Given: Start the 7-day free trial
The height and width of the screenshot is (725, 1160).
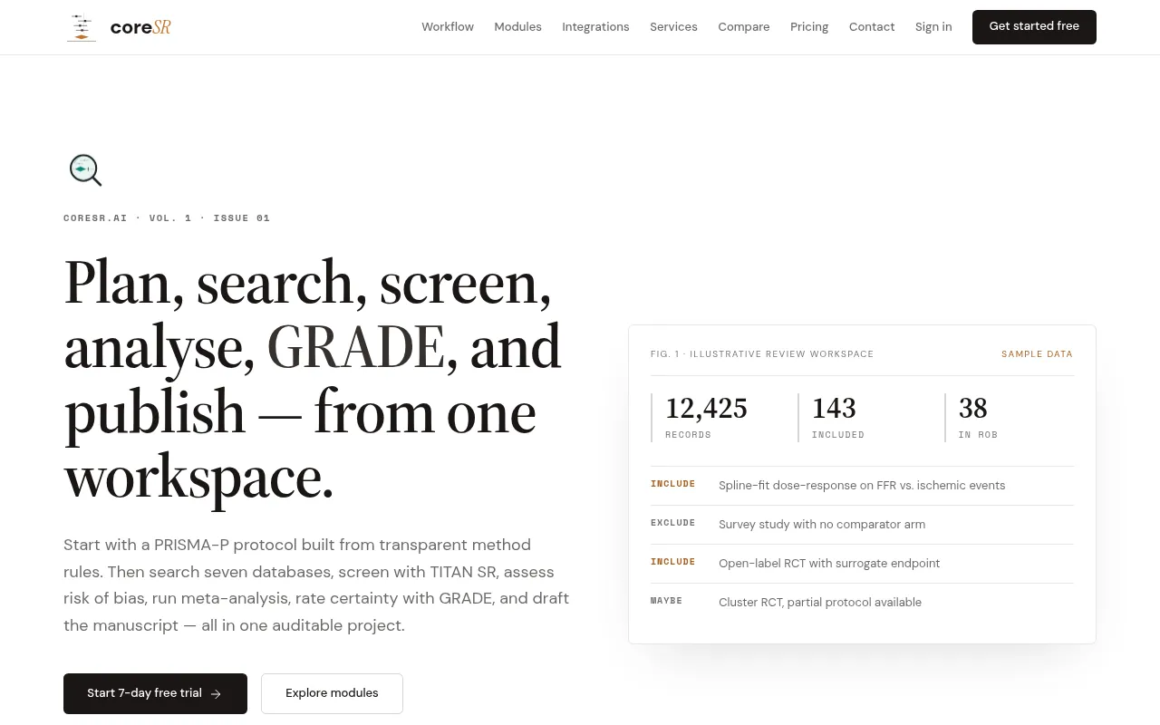Looking at the screenshot, I should click(155, 693).
